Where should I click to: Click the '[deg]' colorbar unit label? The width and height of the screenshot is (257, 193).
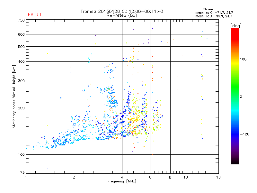(236, 26)
